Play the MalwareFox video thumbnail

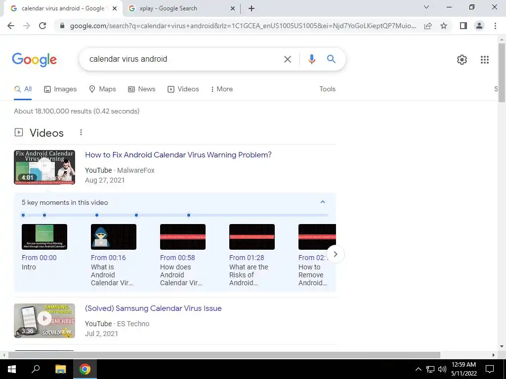click(x=44, y=167)
